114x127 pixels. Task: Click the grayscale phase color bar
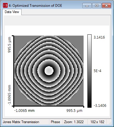tap(89, 71)
